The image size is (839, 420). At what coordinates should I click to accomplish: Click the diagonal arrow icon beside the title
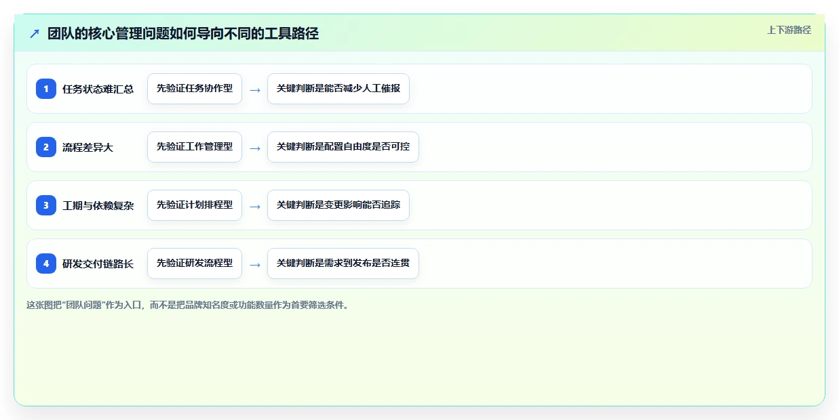tap(35, 33)
